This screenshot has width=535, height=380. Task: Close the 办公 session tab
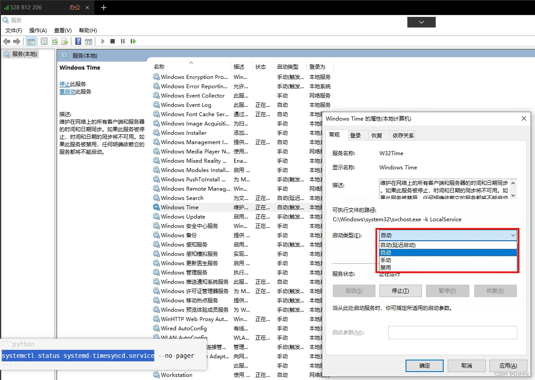click(x=87, y=8)
